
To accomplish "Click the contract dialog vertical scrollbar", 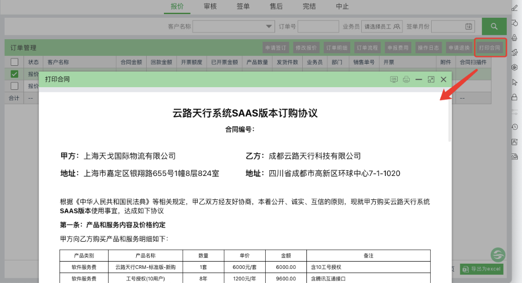I will [449, 120].
